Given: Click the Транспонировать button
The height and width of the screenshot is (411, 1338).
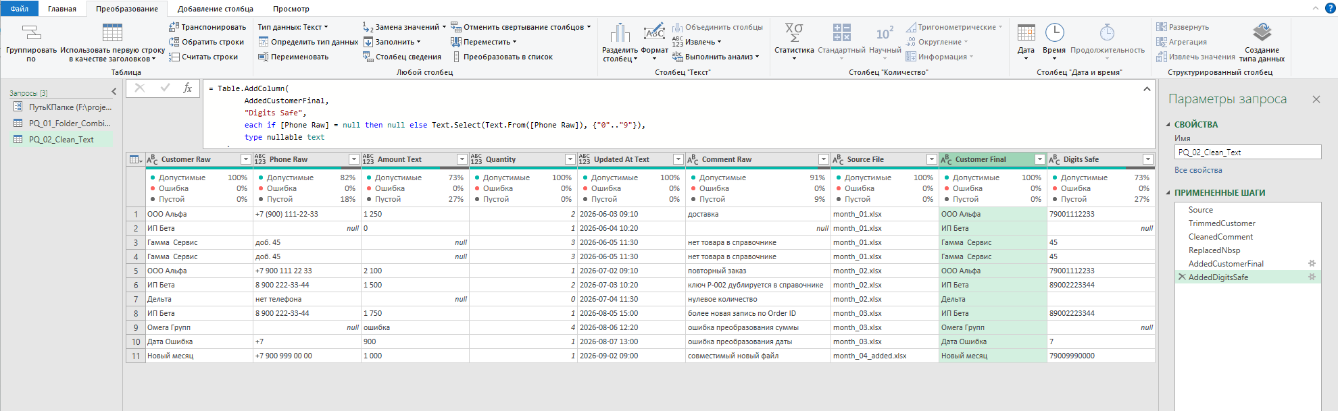Looking at the screenshot, I should tap(207, 27).
